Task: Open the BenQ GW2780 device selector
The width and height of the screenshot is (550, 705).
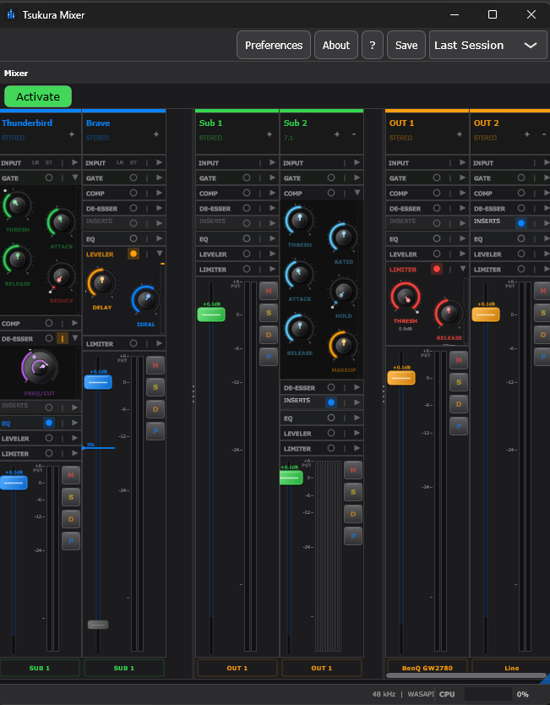Action: (427, 668)
